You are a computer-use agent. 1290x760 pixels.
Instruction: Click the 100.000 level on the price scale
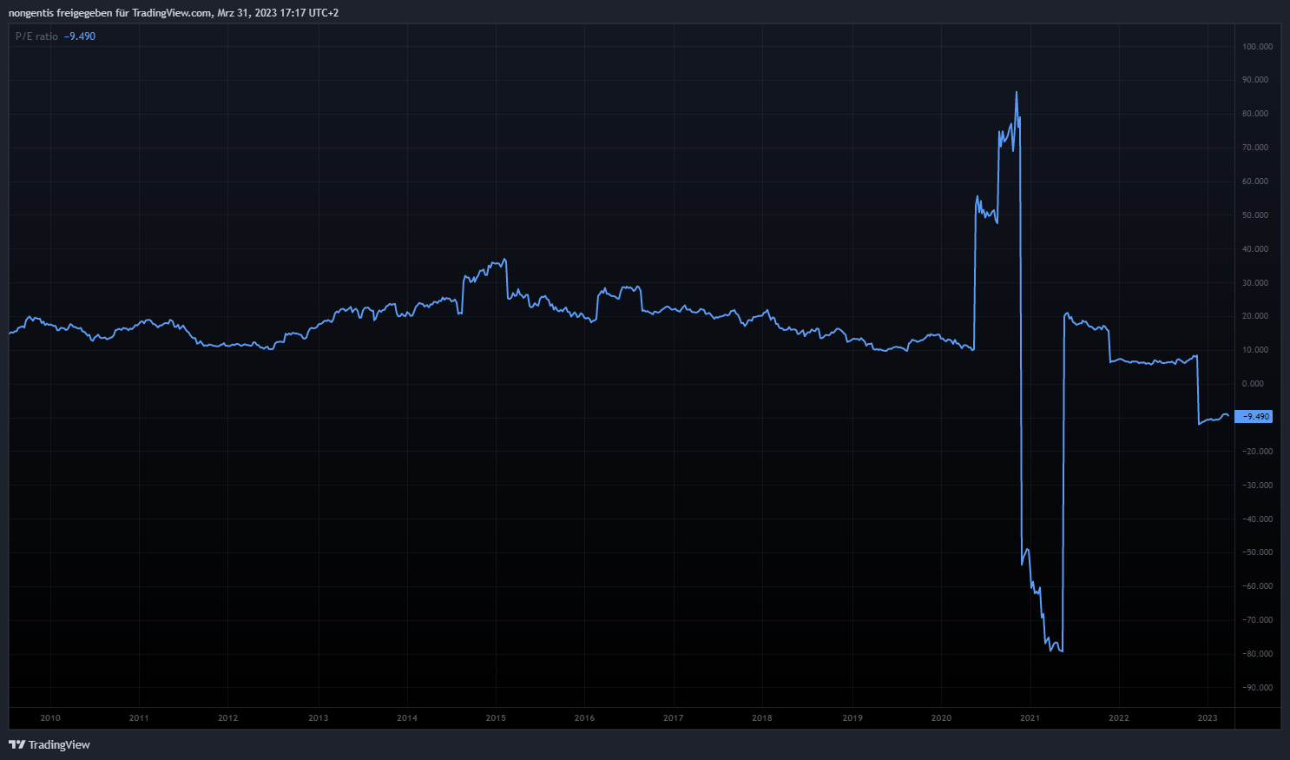pyautogui.click(x=1257, y=47)
